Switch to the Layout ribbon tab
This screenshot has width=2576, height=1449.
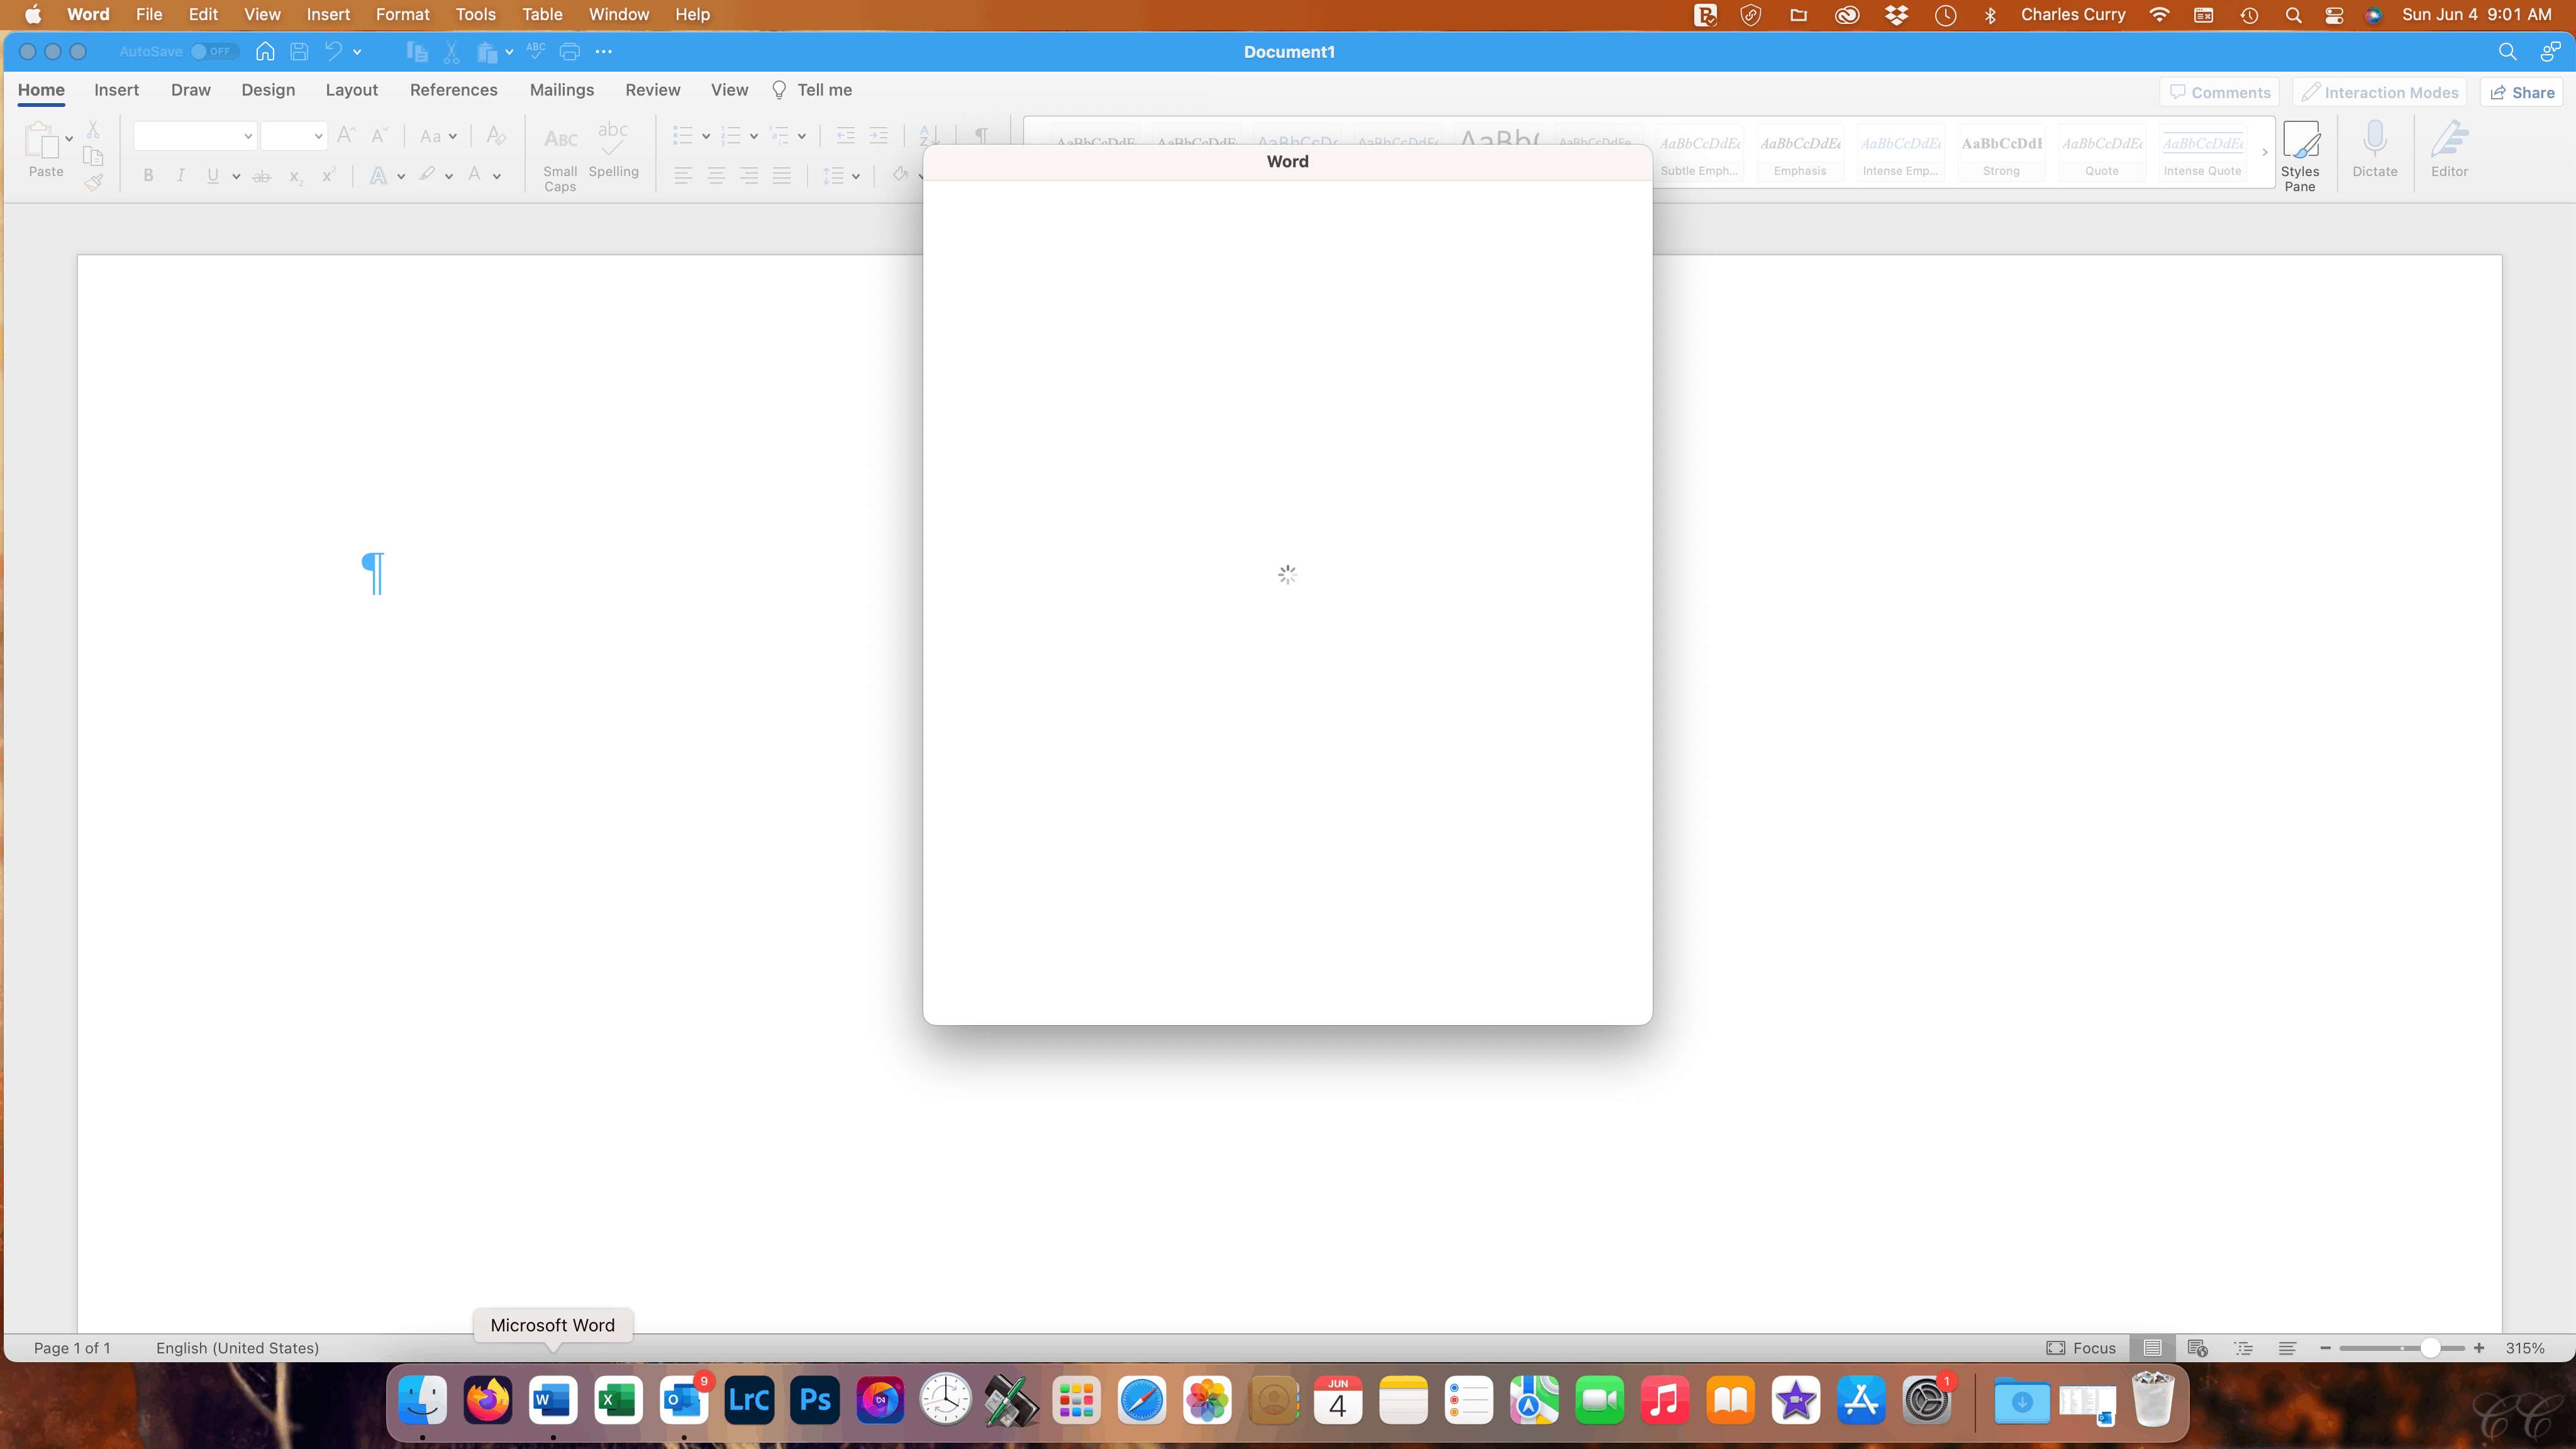click(351, 90)
